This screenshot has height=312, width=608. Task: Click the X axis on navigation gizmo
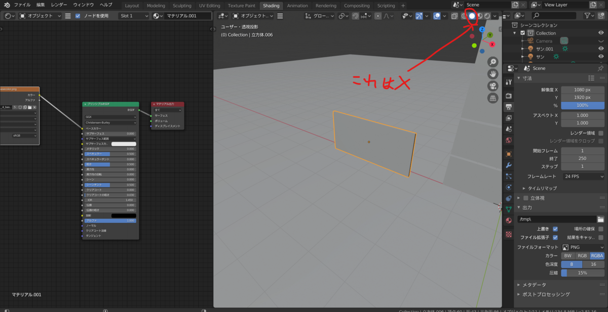pyautogui.click(x=492, y=44)
